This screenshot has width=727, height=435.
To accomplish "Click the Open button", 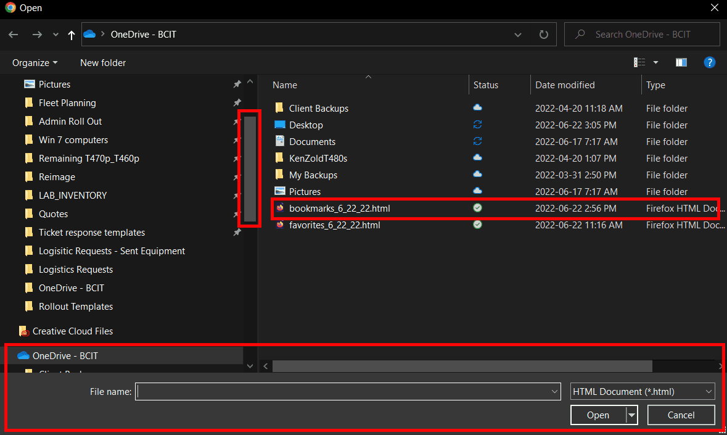I will (598, 415).
